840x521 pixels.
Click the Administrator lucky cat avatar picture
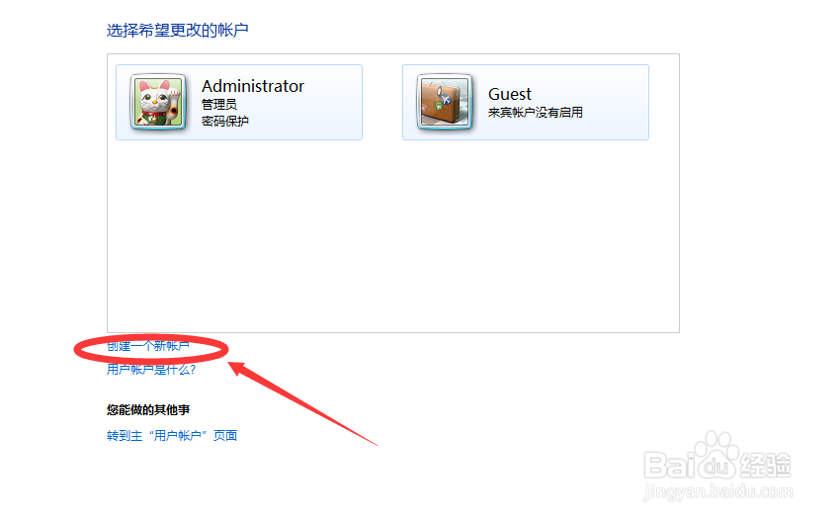coord(158,103)
